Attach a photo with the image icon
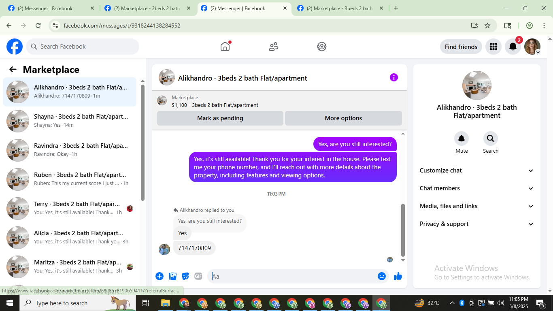The height and width of the screenshot is (311, 553). 172,276
